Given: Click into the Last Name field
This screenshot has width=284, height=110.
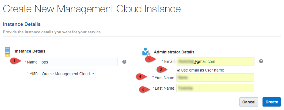Looking at the screenshot, I should [215, 88].
